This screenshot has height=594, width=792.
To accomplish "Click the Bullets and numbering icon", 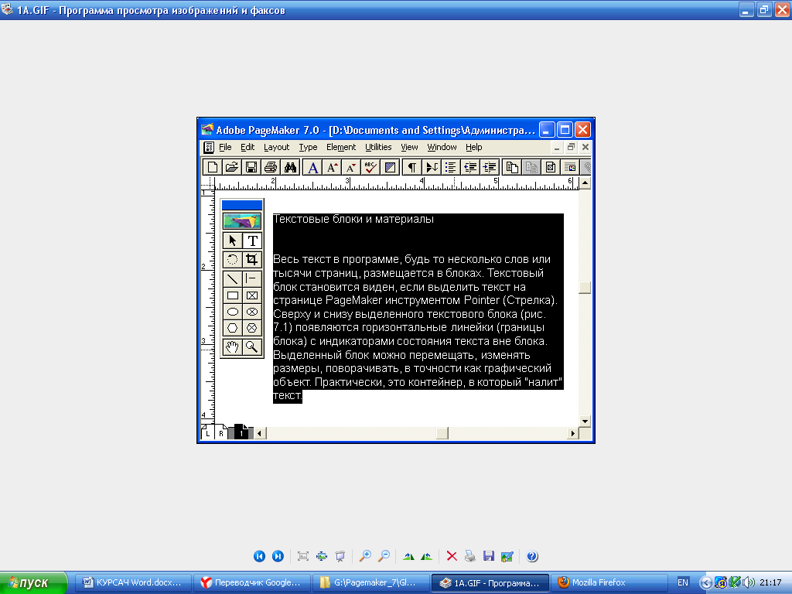I will pyautogui.click(x=451, y=167).
